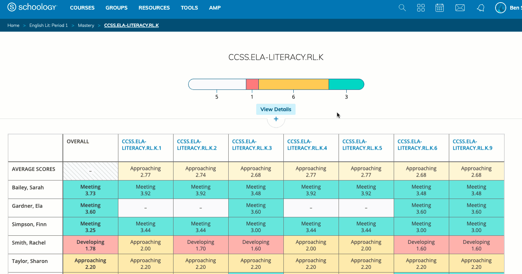Click the orange segment of mastery bar

(x=293, y=84)
